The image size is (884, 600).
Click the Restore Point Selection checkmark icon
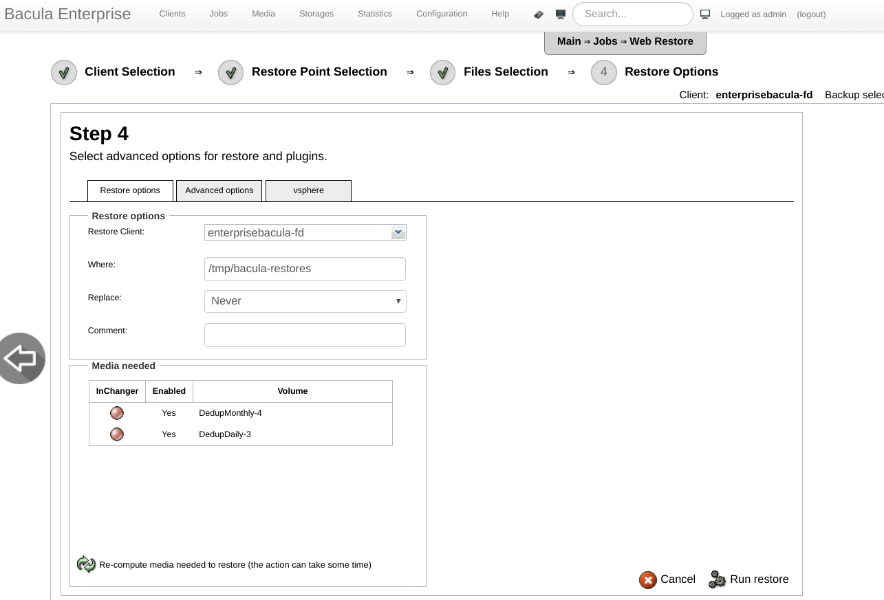click(x=231, y=72)
